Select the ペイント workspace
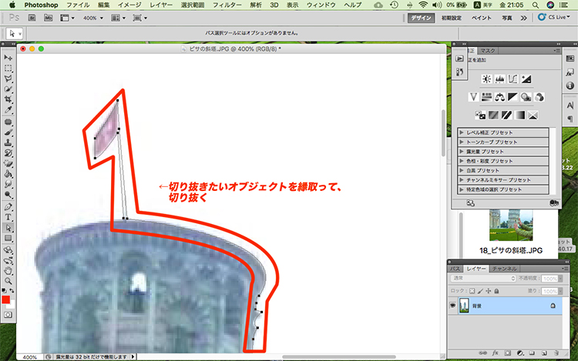Viewport: 578px width, 361px height. pos(482,18)
